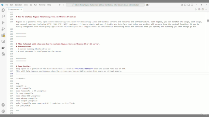Open the Run menu
Screen dimensions: 209x117
click(35, 5)
